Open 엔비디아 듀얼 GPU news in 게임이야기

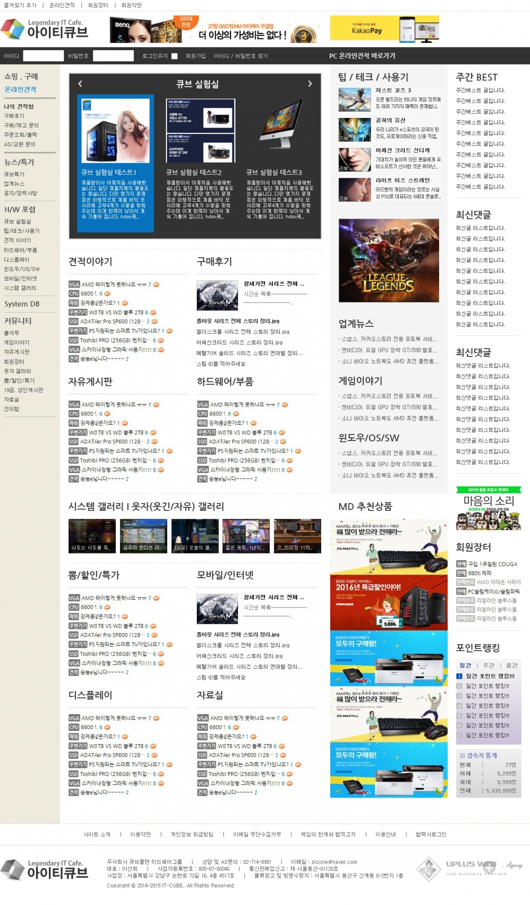click(390, 407)
